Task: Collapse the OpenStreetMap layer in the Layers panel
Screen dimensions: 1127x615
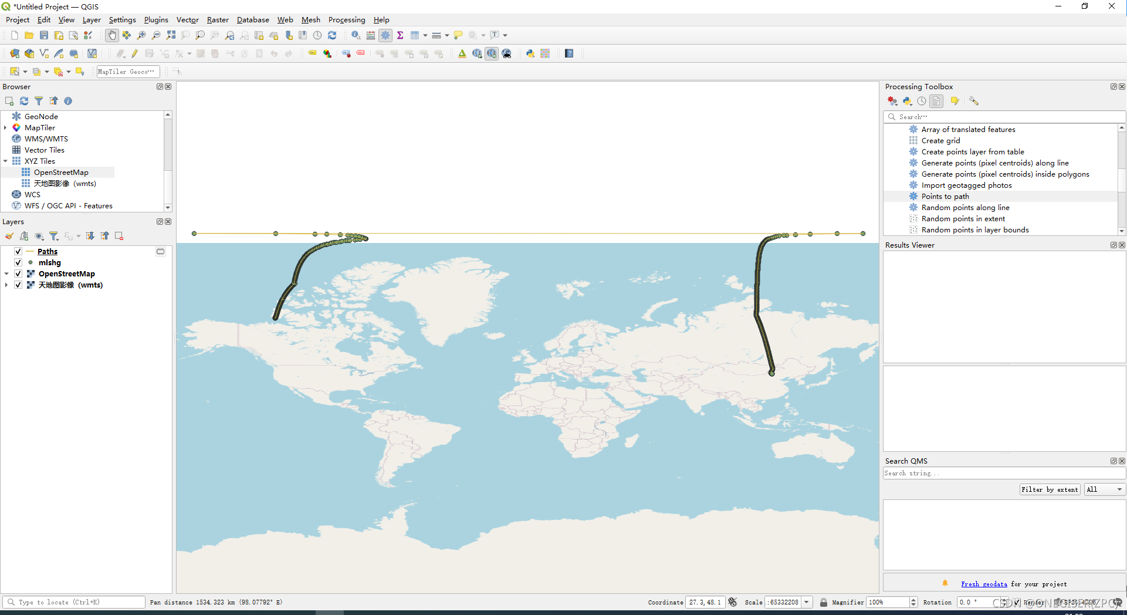Action: [x=6, y=273]
